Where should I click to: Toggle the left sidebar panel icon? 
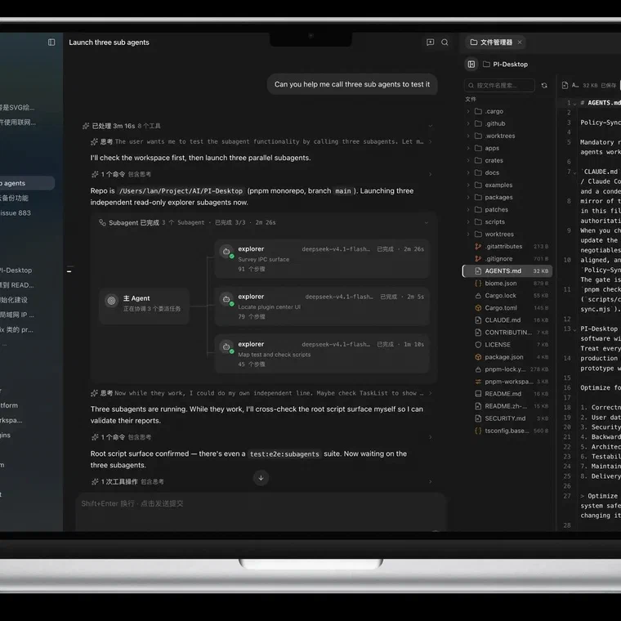tap(51, 42)
